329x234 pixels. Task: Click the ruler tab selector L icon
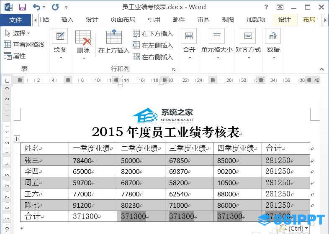(7, 81)
